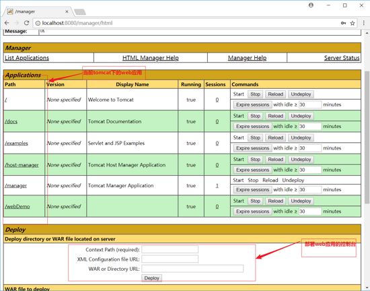The height and width of the screenshot is (291, 370).
Task: Stop the /docs application
Action: tap(255, 116)
